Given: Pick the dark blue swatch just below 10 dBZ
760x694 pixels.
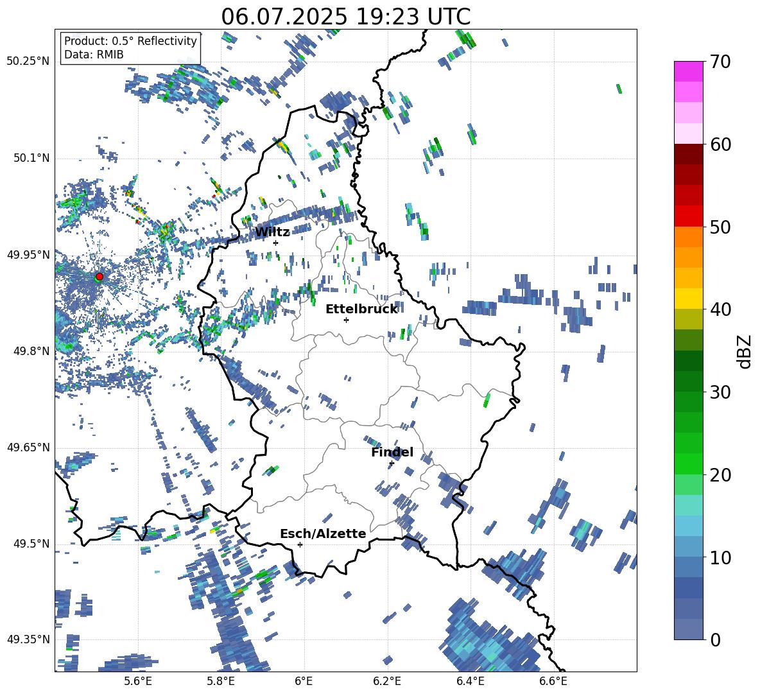Looking at the screenshot, I should (x=688, y=567).
